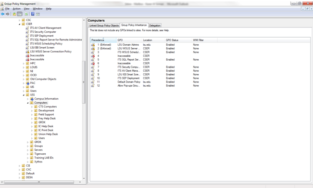
Task: Expand the Old Computer Objects node
Action: [x=24, y=79]
